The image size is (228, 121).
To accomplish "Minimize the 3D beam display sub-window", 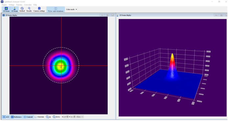I will 216,15.
